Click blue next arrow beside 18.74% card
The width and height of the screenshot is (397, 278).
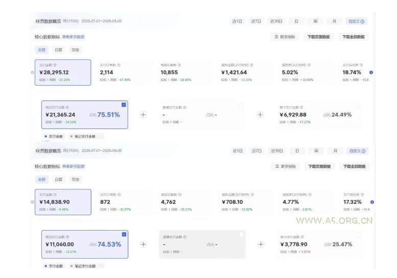[371, 72]
